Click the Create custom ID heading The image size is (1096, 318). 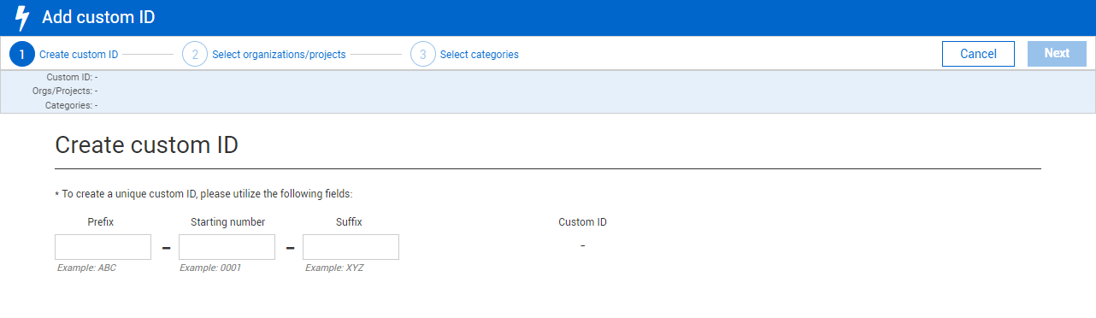point(146,145)
